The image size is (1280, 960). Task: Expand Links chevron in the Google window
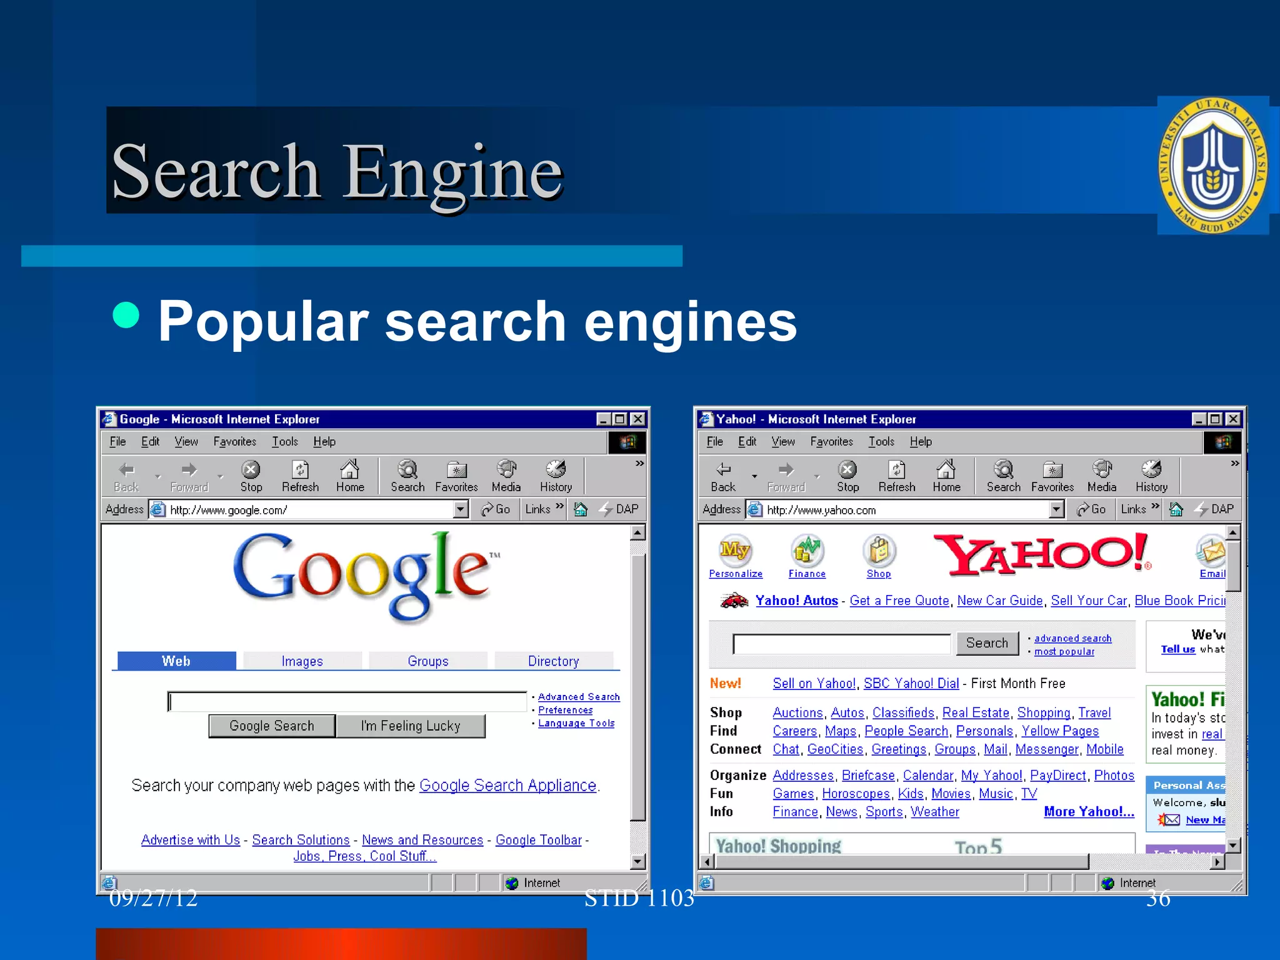559,506
